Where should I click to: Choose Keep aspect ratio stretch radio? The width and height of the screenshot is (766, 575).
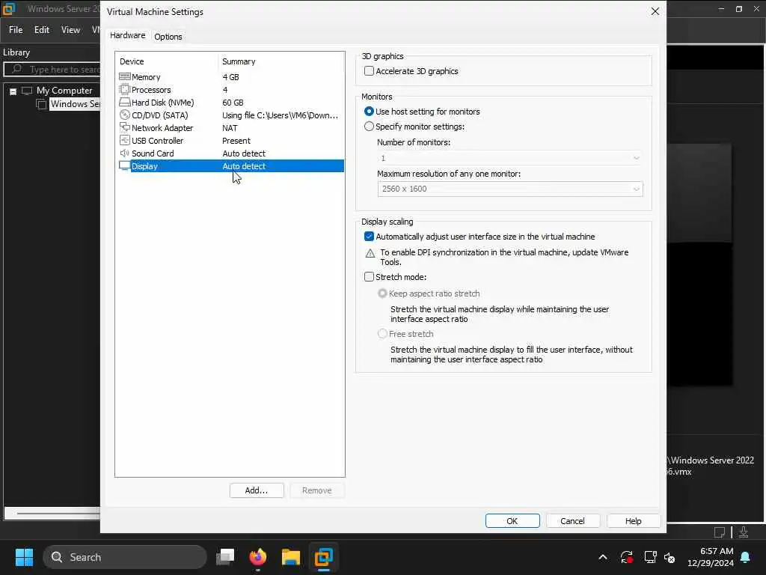point(382,293)
